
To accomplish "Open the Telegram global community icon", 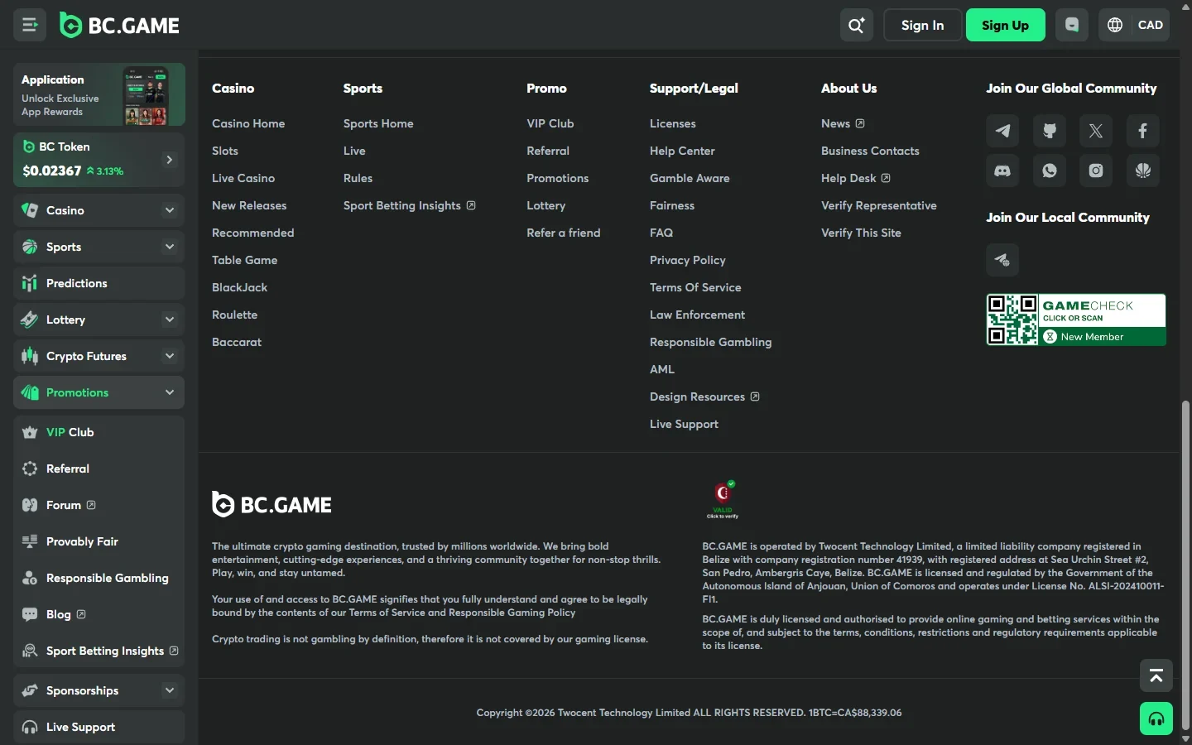I will [1002, 131].
